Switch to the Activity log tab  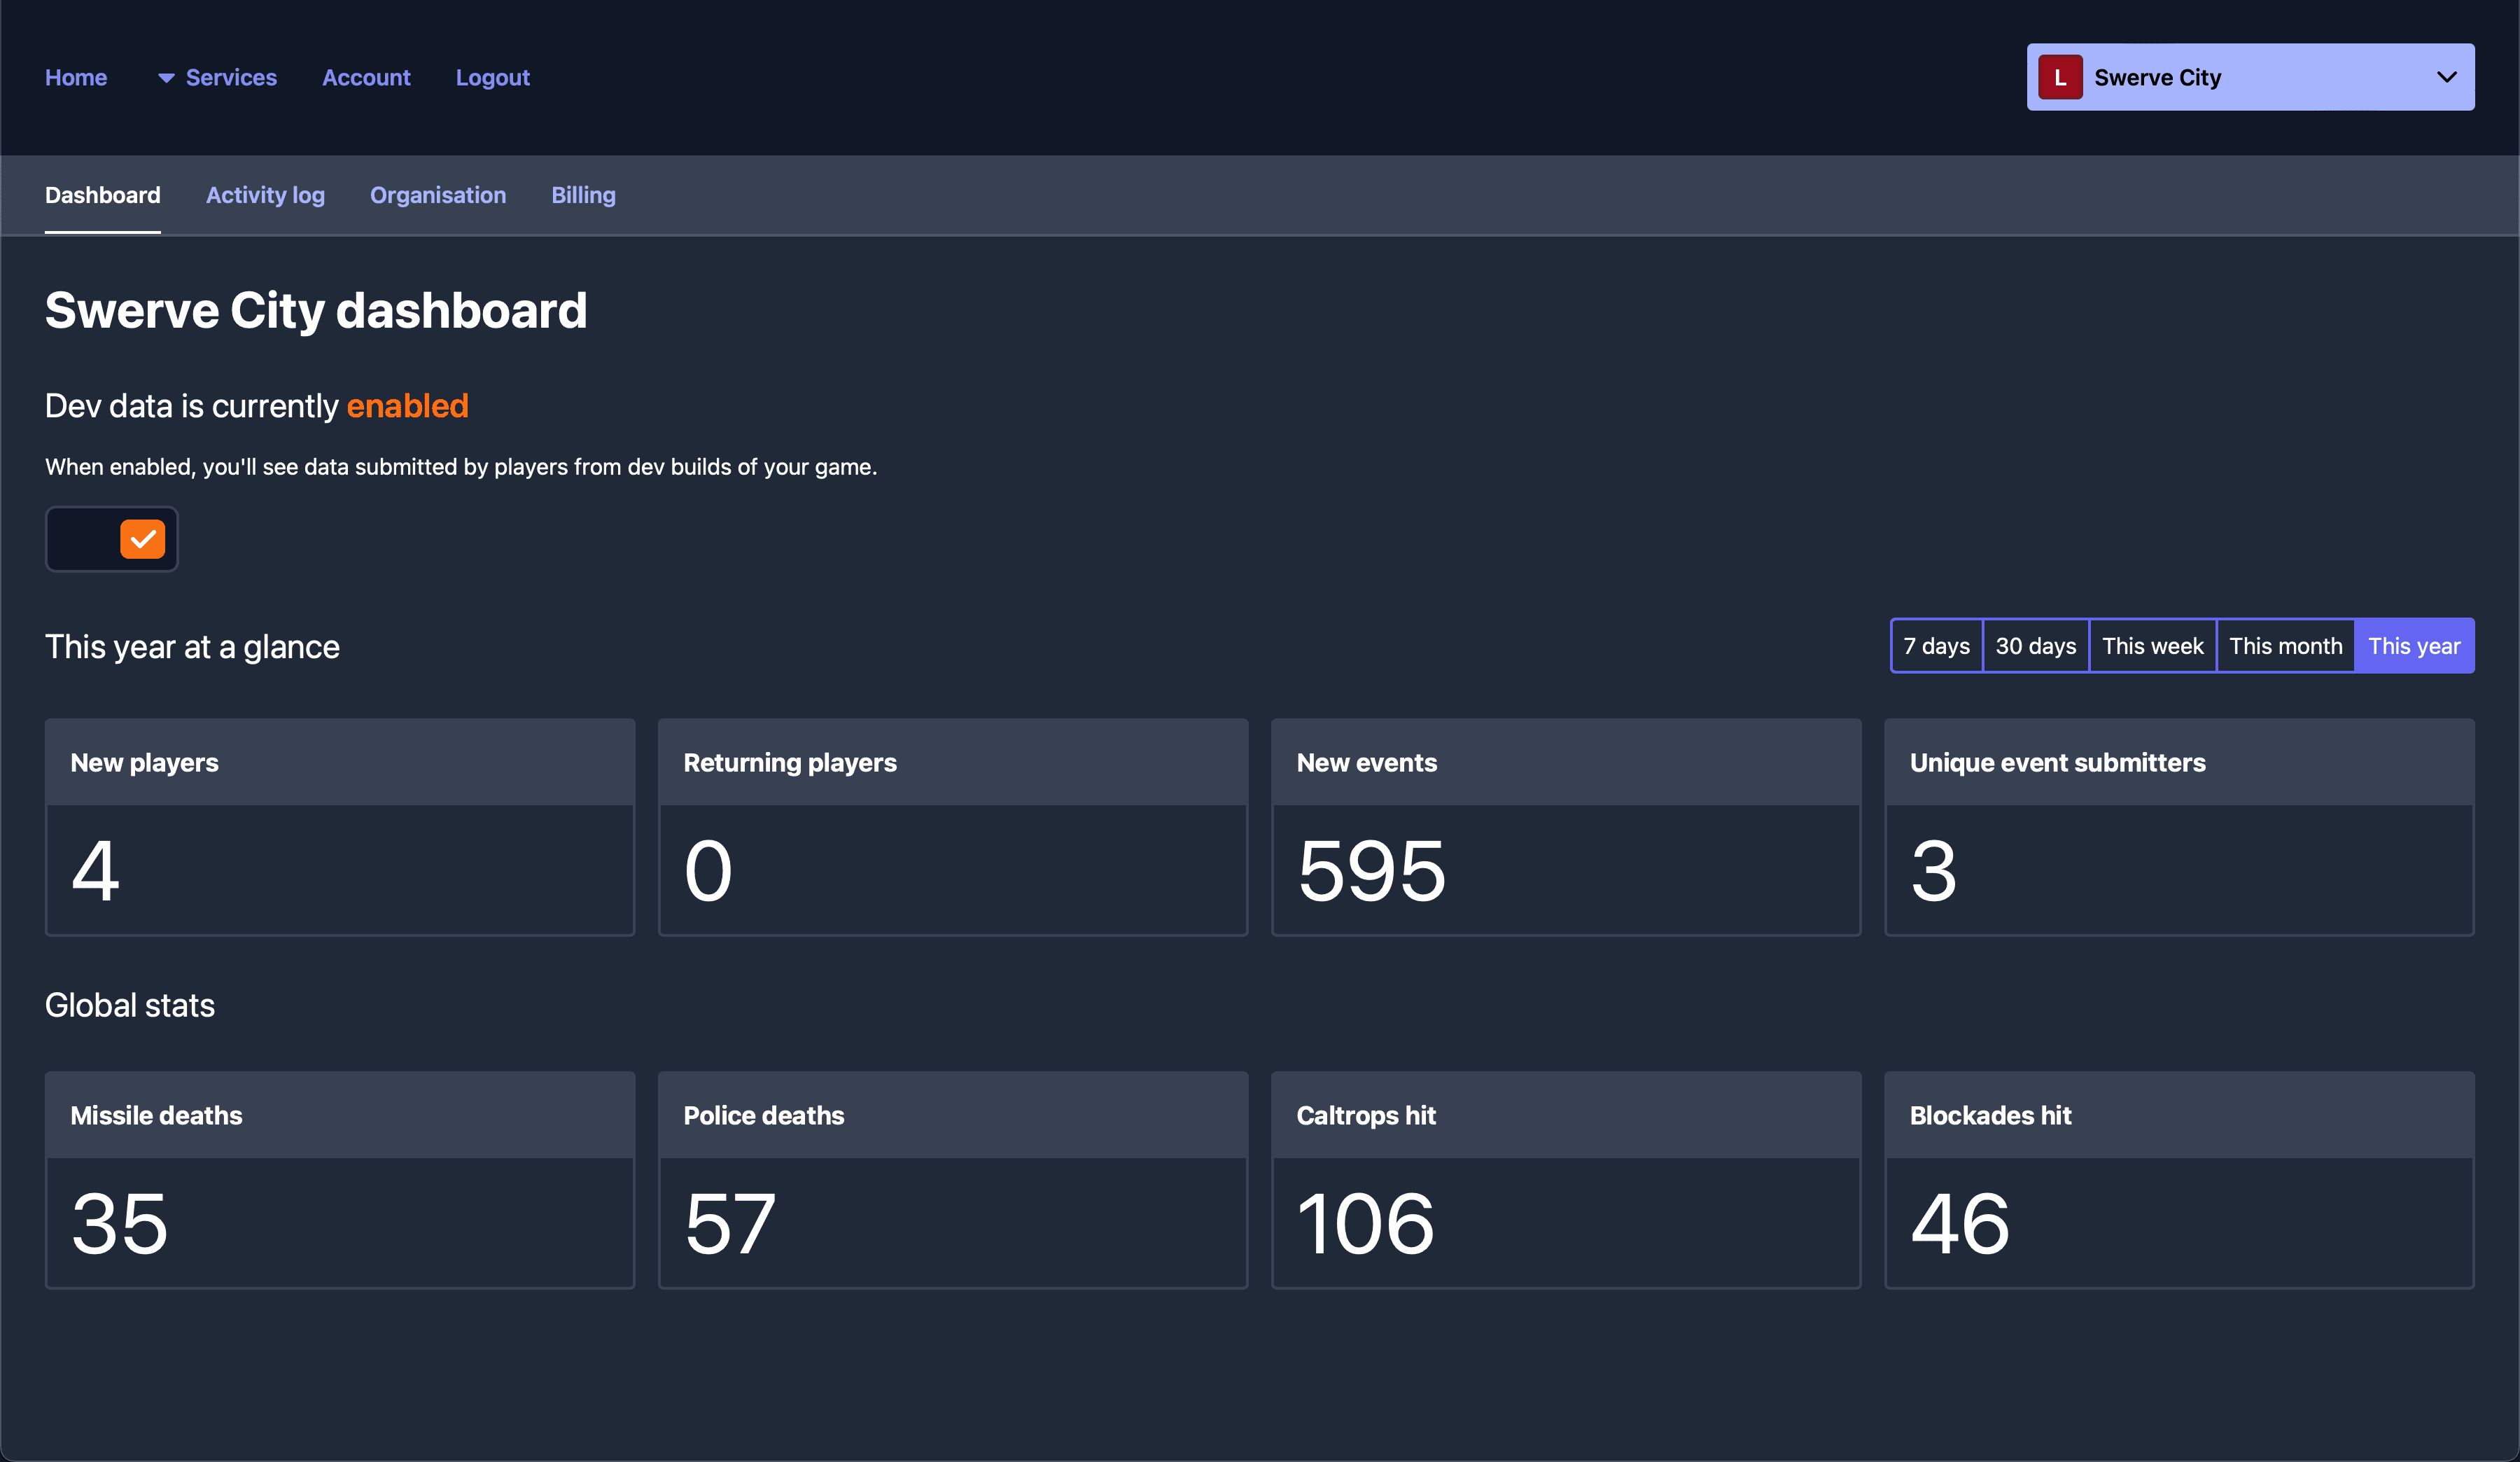(265, 195)
